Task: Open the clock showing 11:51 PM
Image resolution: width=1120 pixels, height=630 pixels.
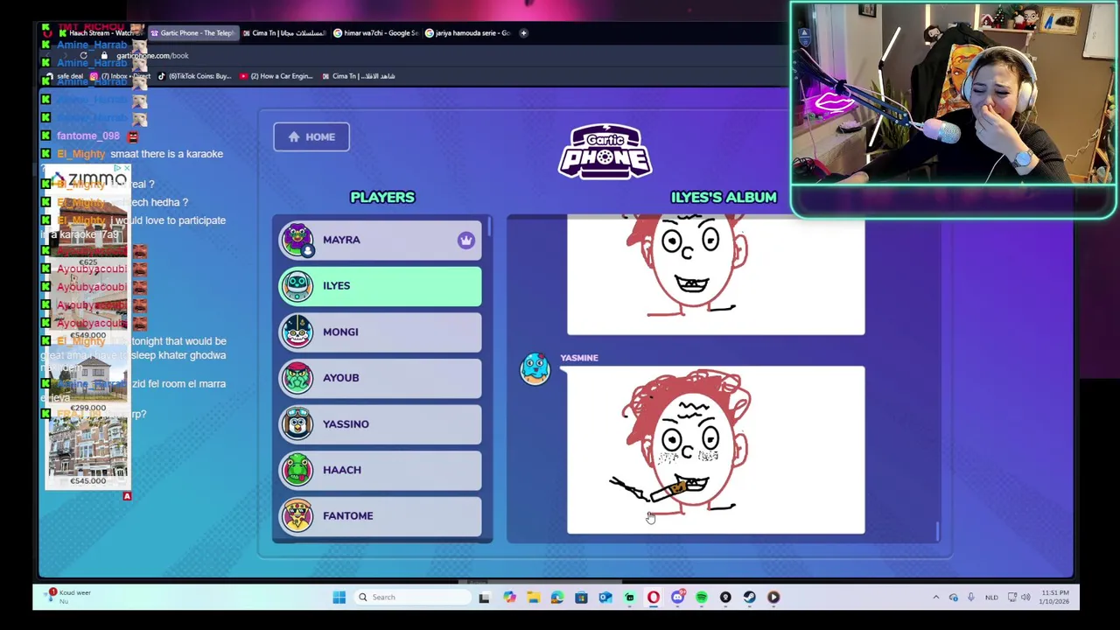Action: [1054, 598]
